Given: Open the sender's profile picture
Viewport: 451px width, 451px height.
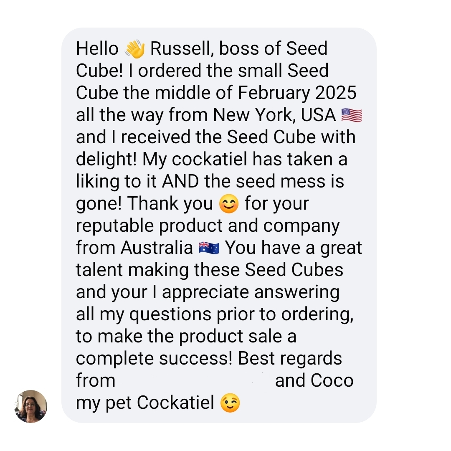Looking at the screenshot, I should [30, 406].
